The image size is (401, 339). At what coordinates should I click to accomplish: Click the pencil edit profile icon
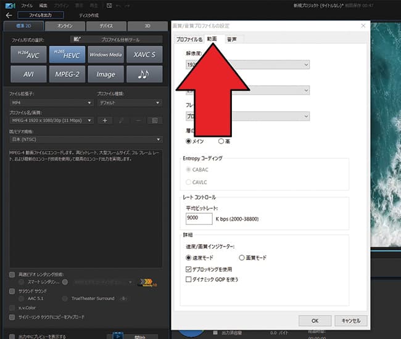(122, 120)
